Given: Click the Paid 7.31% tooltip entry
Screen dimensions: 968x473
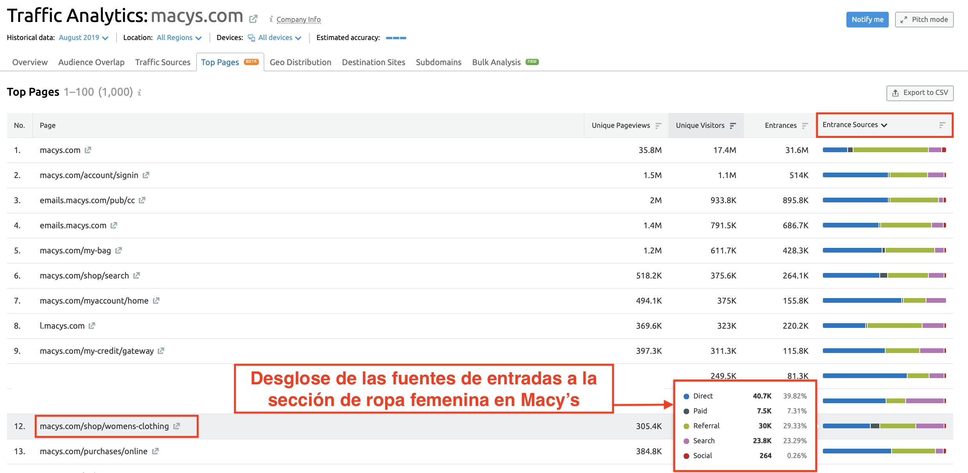Looking at the screenshot, I should pyautogui.click(x=745, y=411).
